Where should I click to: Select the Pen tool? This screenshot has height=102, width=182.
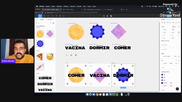(52, 16)
